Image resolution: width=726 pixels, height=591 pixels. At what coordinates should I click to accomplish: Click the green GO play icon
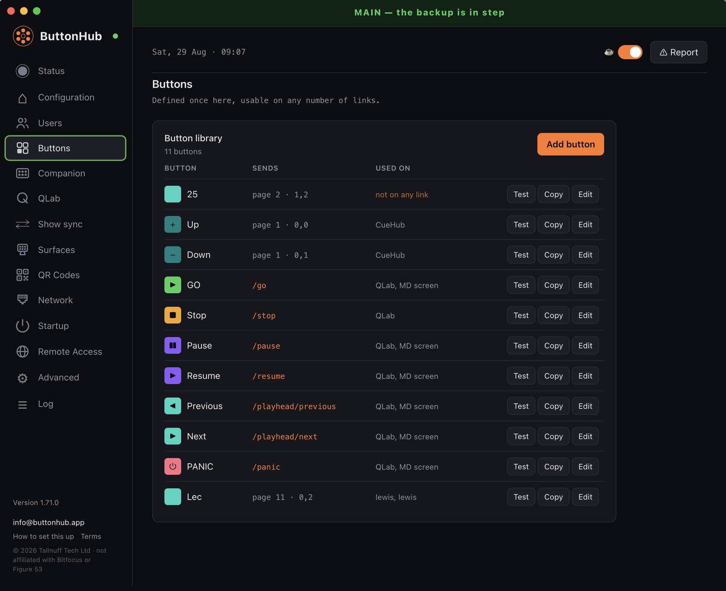173,285
